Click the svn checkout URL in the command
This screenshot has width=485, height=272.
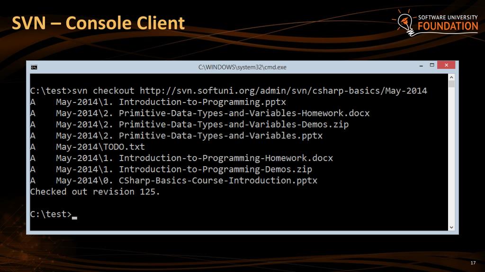[x=283, y=91]
